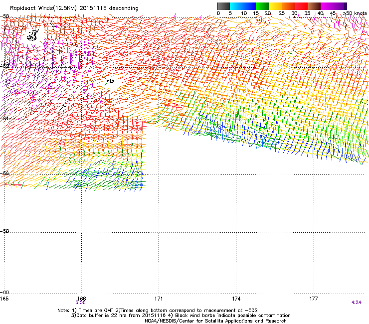
Task: Click the cyan-blue 5-15 knots legend segment
Action: click(x=243, y=6)
